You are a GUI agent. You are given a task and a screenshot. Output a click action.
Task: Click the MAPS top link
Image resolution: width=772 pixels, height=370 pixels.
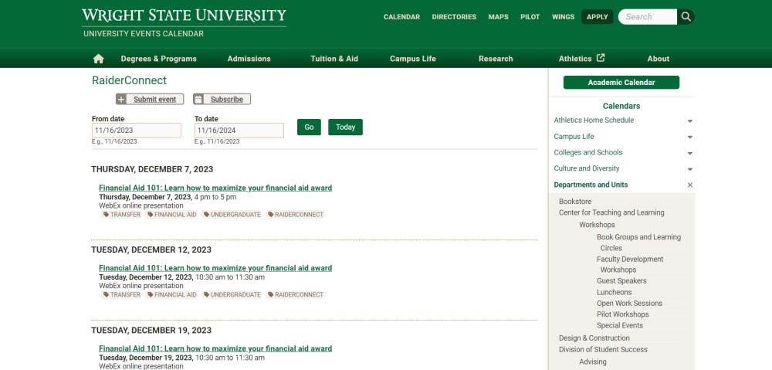point(498,17)
